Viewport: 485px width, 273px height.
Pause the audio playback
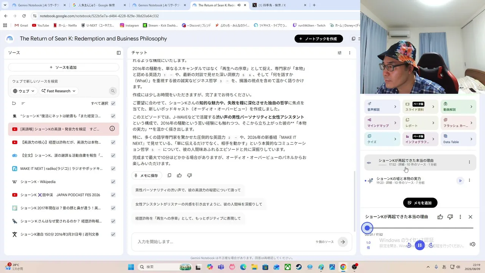click(419, 245)
